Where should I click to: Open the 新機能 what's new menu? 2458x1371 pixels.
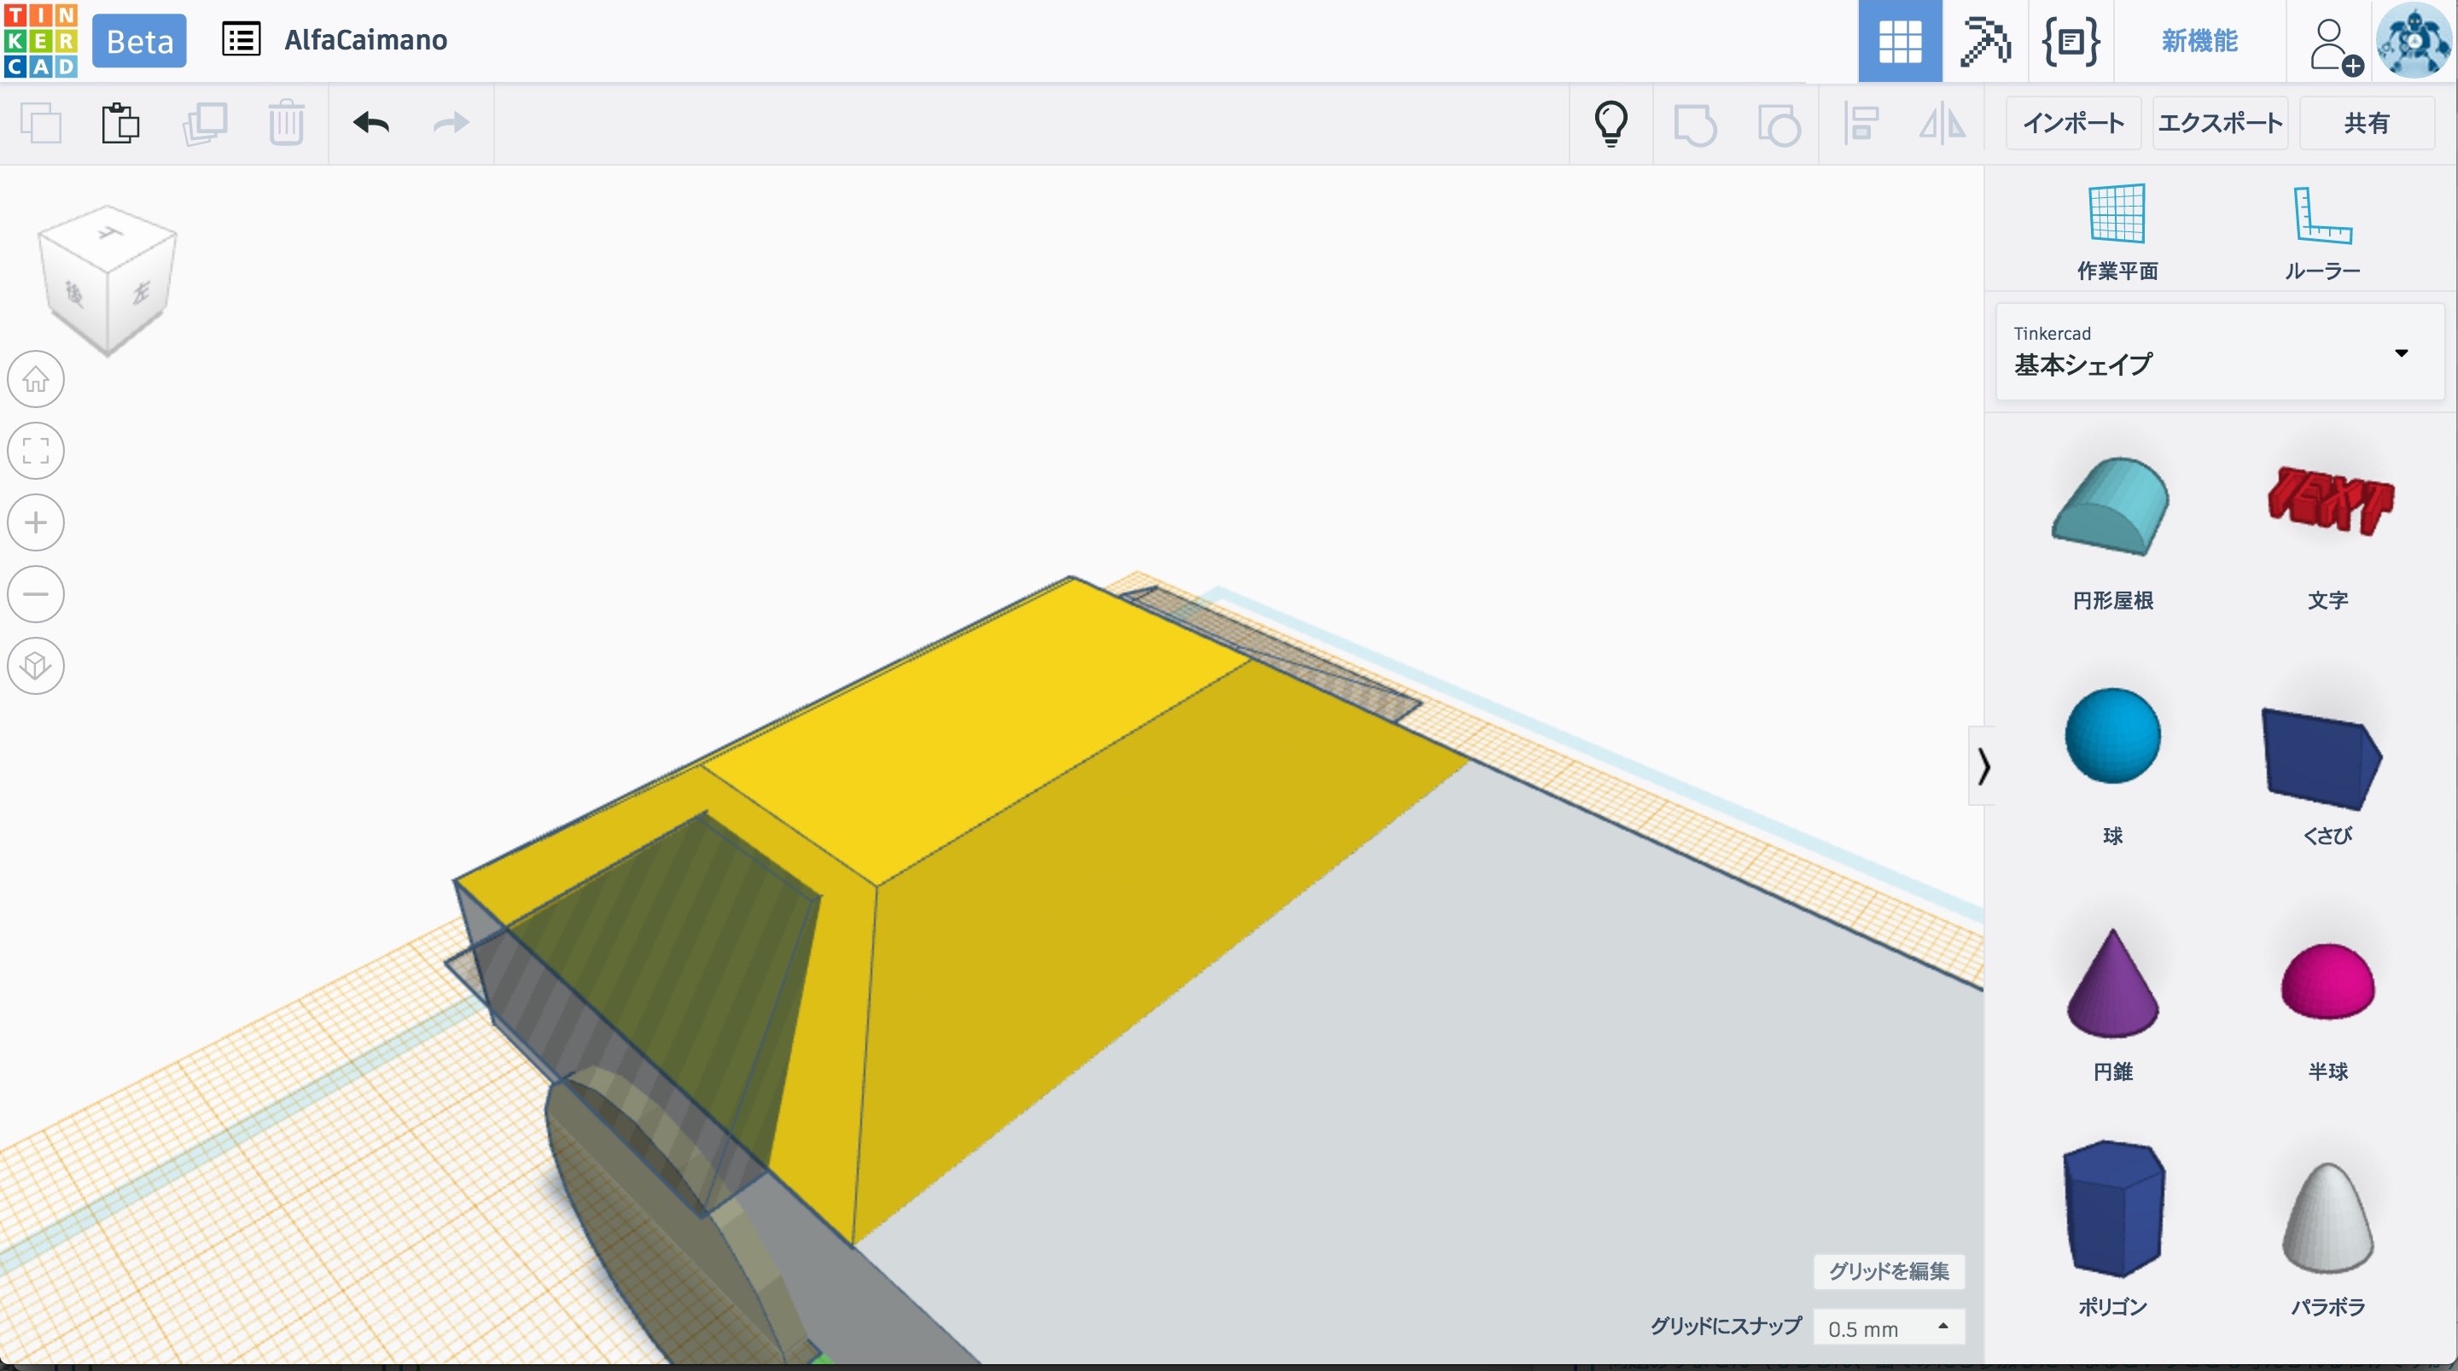[2199, 41]
